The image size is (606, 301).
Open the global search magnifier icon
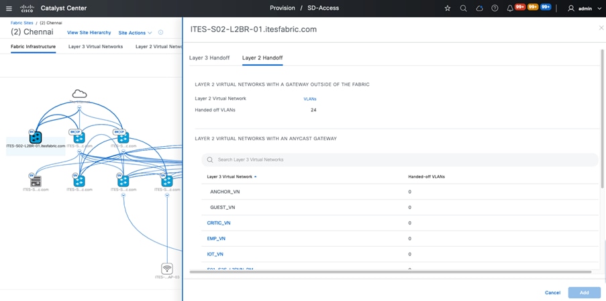(x=463, y=8)
